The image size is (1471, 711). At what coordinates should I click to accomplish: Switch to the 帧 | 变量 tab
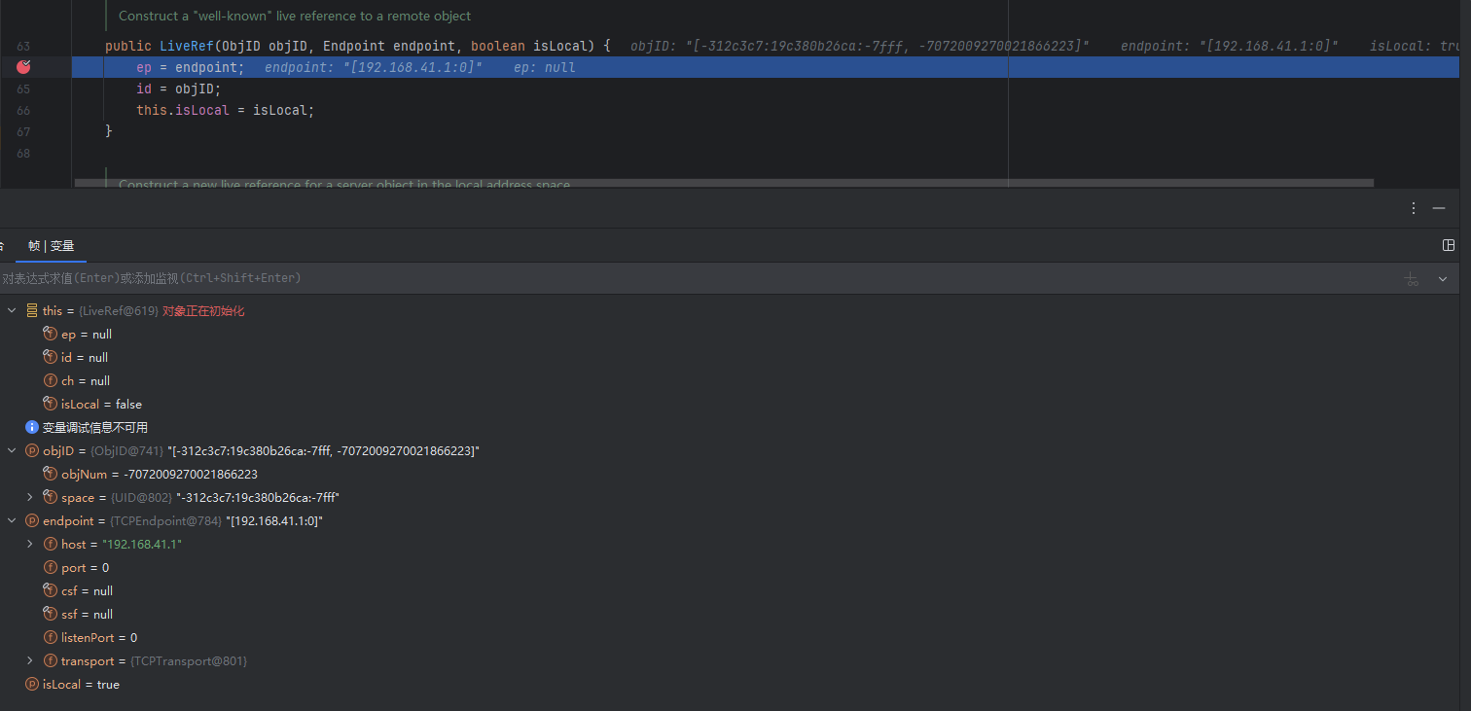tap(52, 246)
